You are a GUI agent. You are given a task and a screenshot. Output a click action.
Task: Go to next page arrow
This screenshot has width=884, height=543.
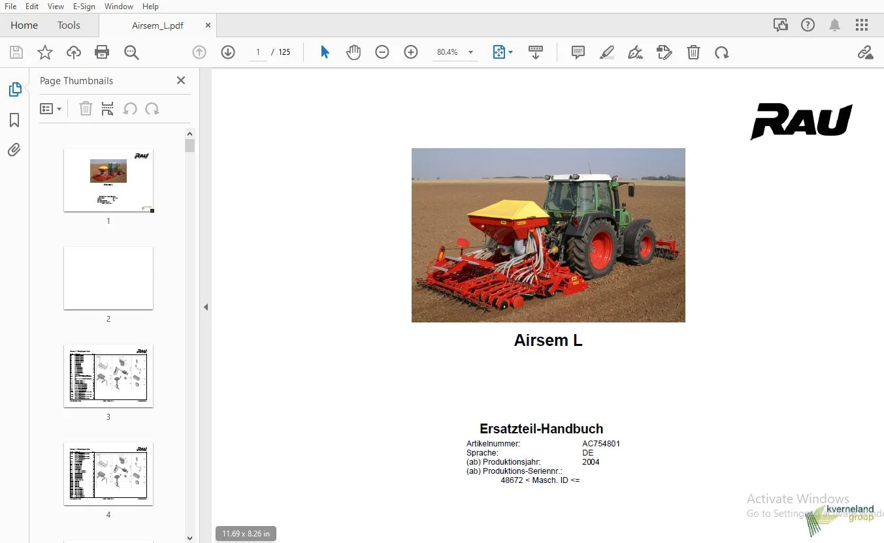[x=228, y=52]
